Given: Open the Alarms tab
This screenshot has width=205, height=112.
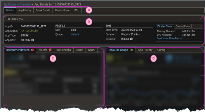Looking at the screenshot, I should click(45, 50).
